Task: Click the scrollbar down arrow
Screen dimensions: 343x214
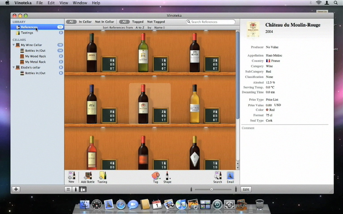Action: pyautogui.click(x=237, y=168)
